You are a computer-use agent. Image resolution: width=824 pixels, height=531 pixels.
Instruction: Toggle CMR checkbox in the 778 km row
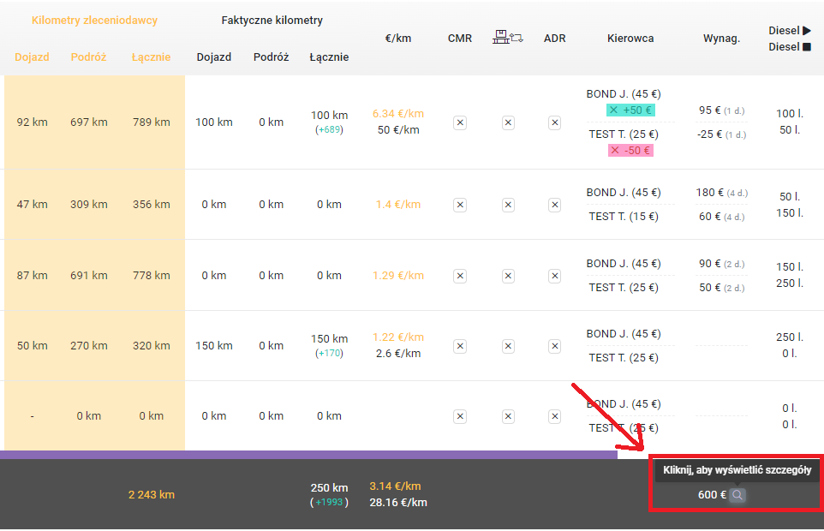tap(460, 277)
